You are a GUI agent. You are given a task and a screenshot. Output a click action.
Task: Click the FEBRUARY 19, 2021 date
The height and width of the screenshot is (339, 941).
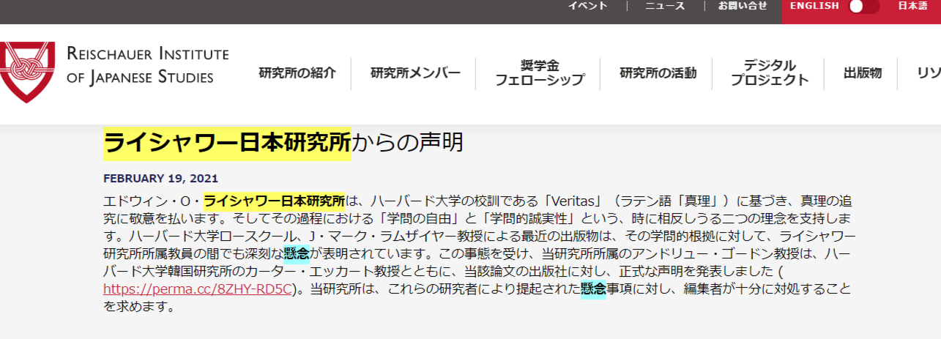point(160,179)
